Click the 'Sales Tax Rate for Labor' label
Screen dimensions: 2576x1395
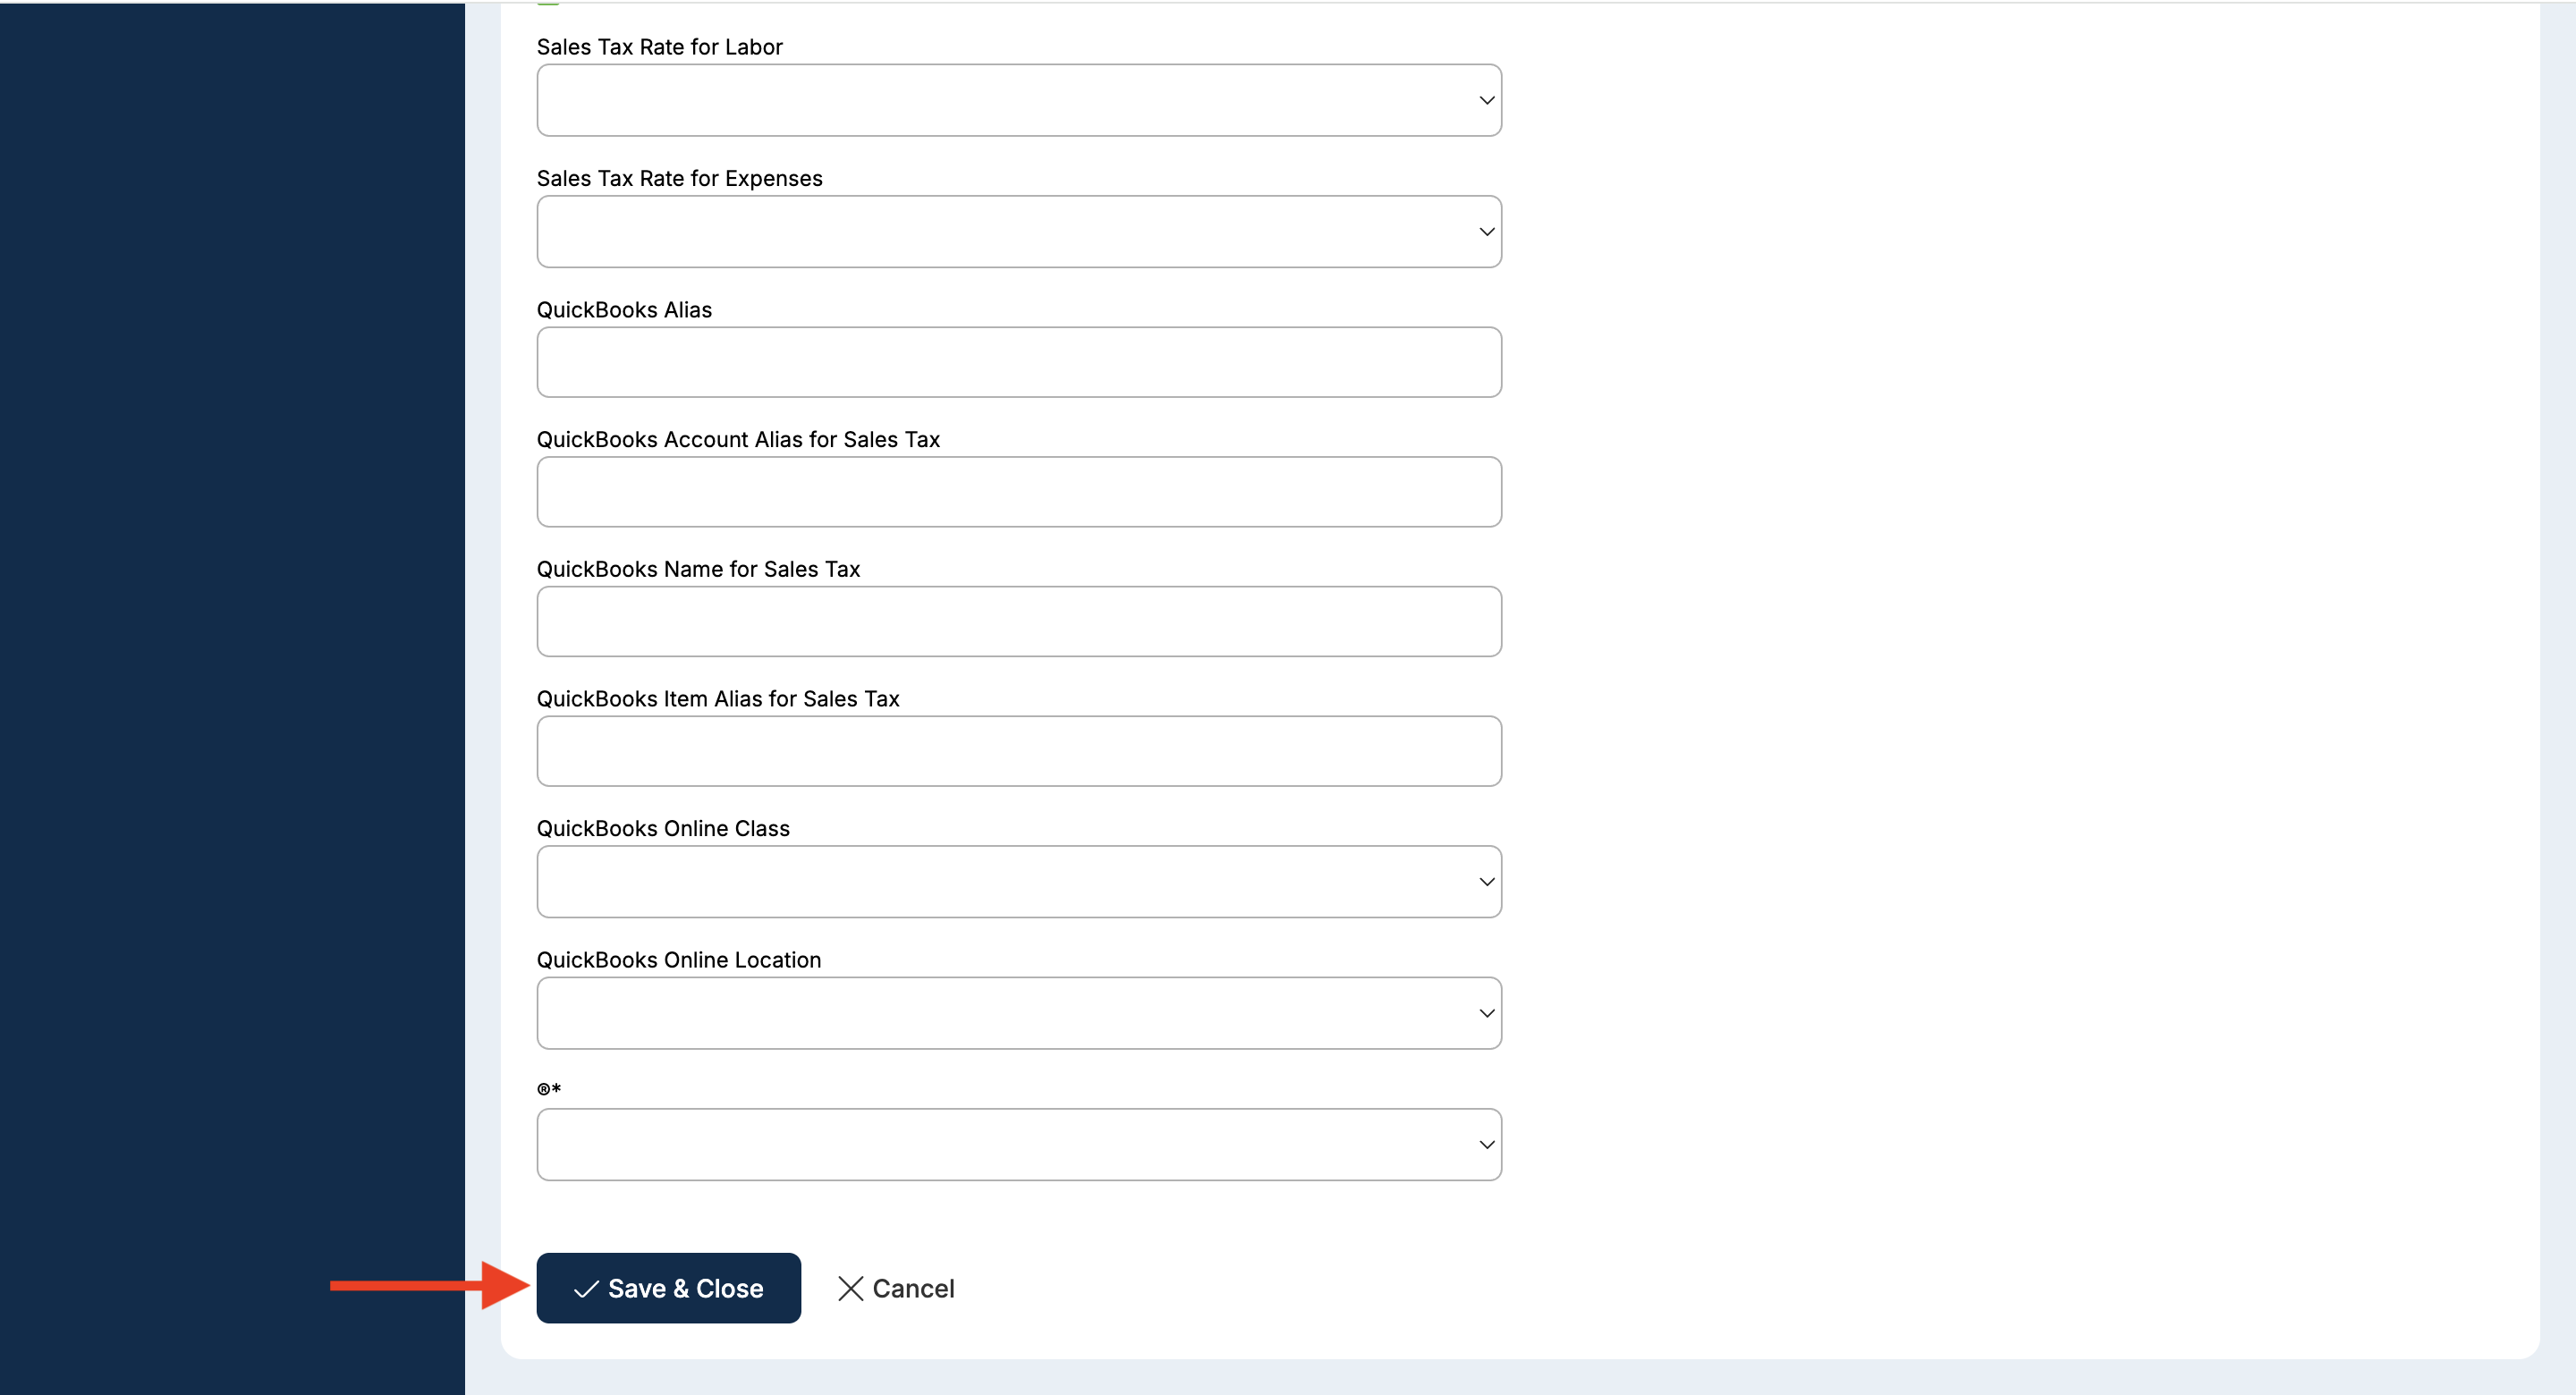659,47
